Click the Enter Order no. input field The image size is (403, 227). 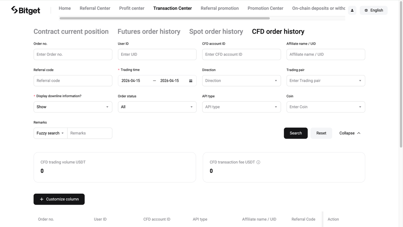click(73, 54)
